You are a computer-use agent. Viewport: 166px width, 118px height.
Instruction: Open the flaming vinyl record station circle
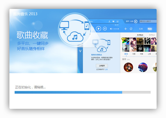[128, 67]
